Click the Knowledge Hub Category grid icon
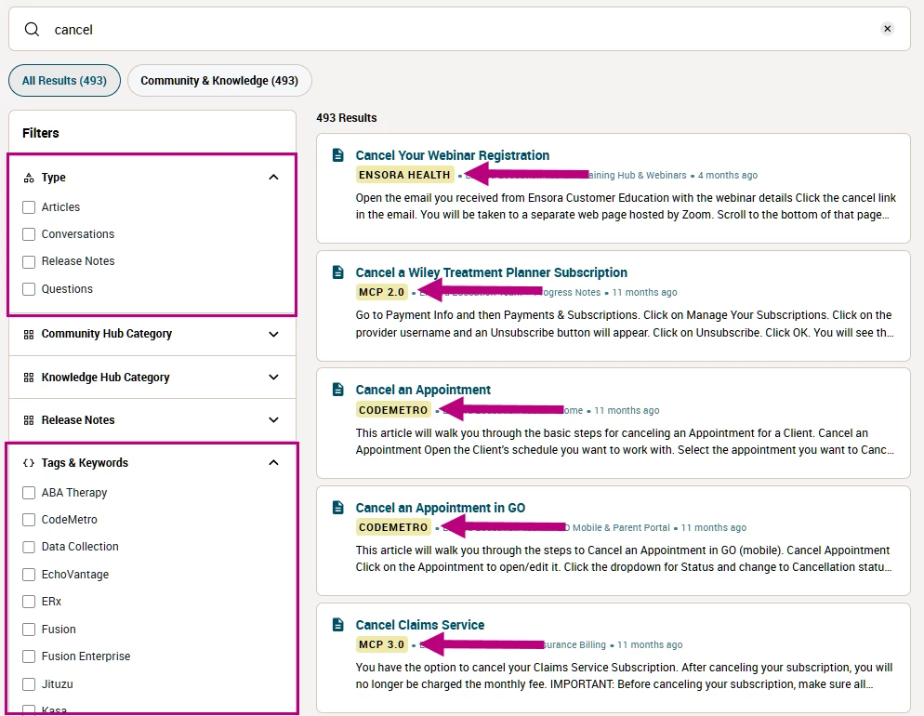Screen dimensions: 924x716 click(28, 378)
